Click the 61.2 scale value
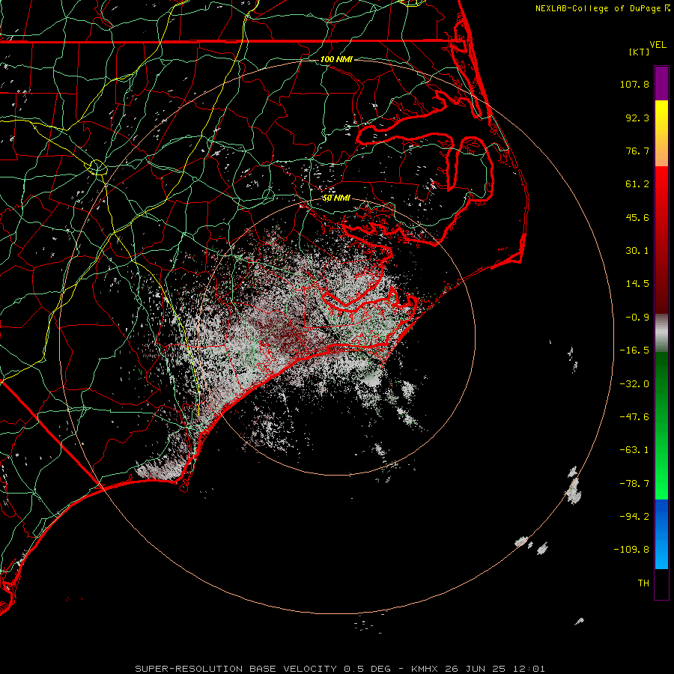Image resolution: width=674 pixels, height=674 pixels. (637, 184)
